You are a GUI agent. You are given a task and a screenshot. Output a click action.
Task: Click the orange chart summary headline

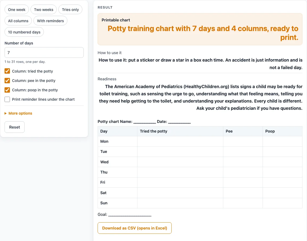[x=203, y=33]
